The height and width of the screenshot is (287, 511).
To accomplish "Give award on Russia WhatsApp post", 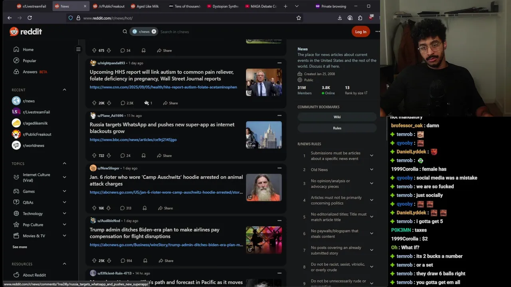I will tap(143, 155).
